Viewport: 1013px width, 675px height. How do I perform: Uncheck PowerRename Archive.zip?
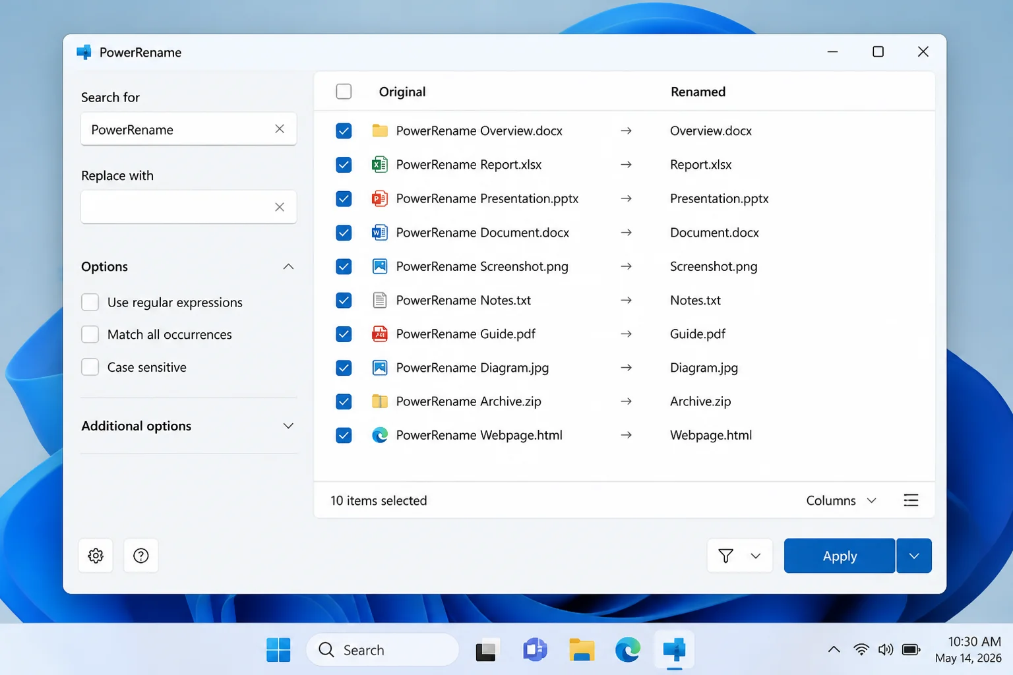[344, 401]
